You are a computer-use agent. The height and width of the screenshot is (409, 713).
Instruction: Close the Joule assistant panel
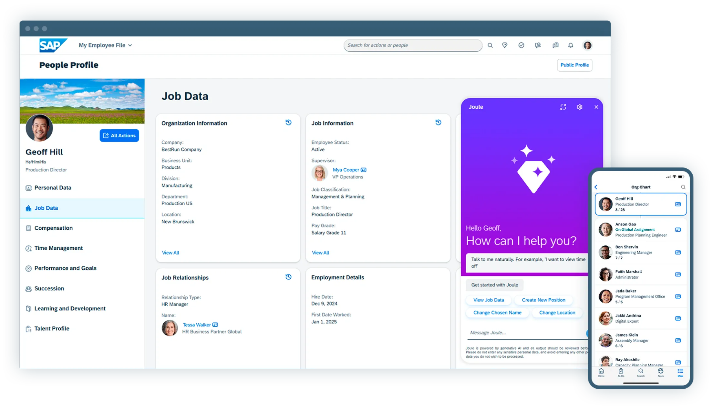pos(596,107)
